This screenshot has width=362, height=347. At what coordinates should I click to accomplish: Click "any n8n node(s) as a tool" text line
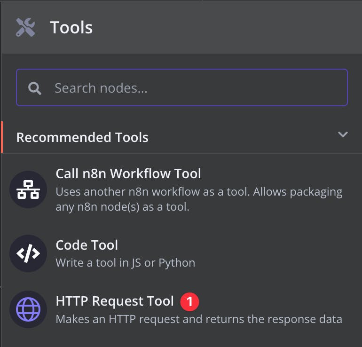pos(122,206)
